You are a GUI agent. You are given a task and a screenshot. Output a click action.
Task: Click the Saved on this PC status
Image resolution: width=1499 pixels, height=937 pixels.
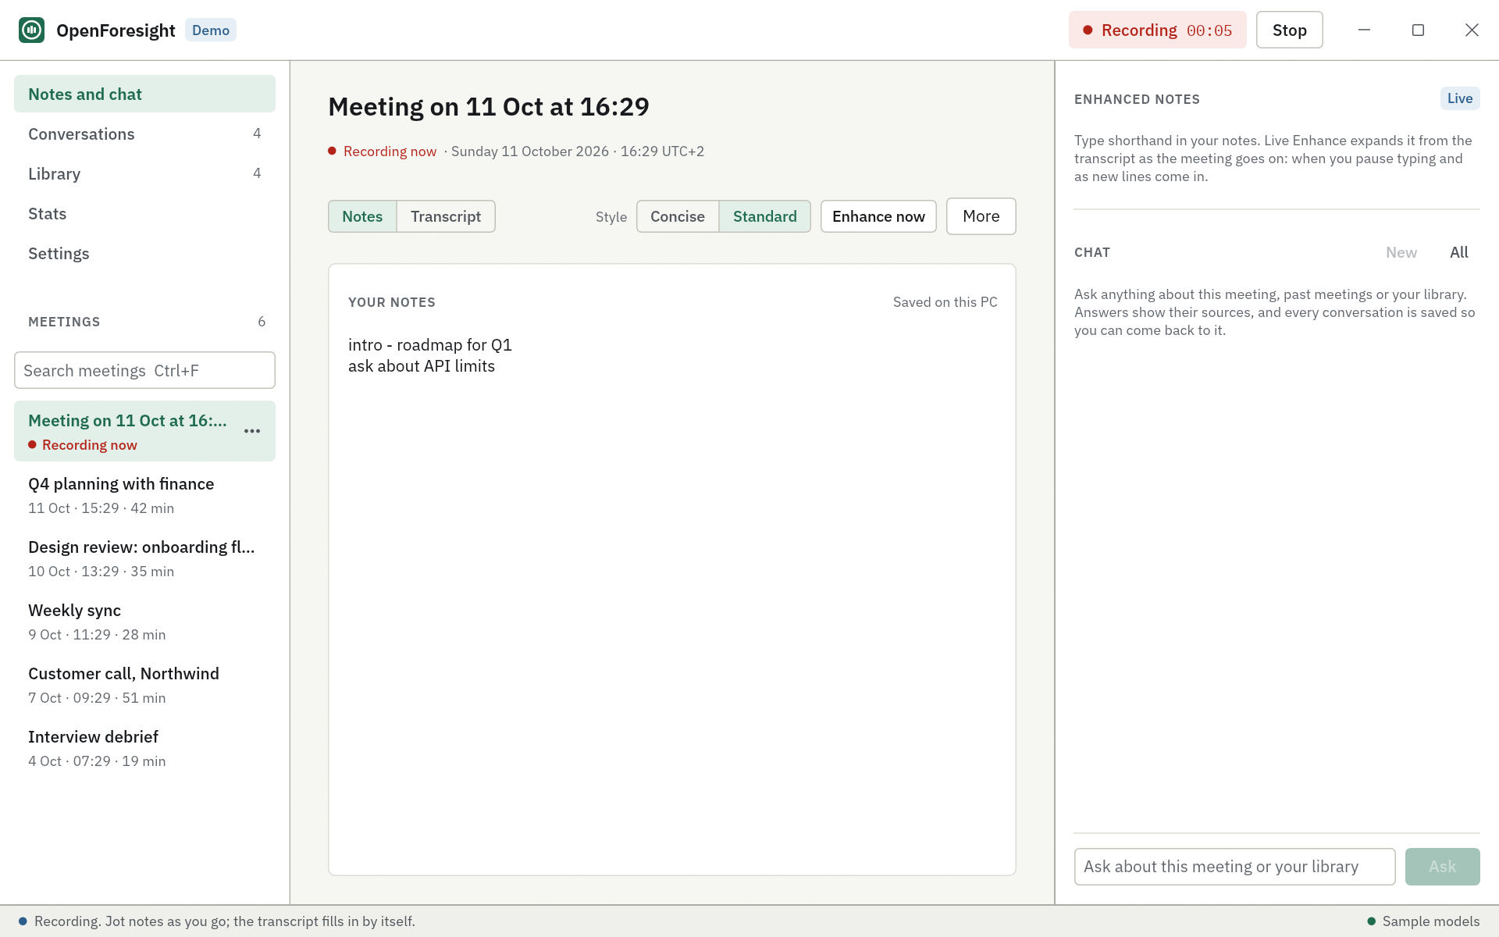[945, 302]
